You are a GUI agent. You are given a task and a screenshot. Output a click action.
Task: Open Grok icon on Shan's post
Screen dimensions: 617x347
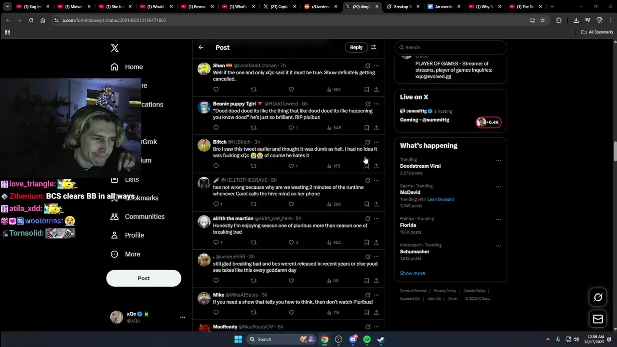click(368, 66)
